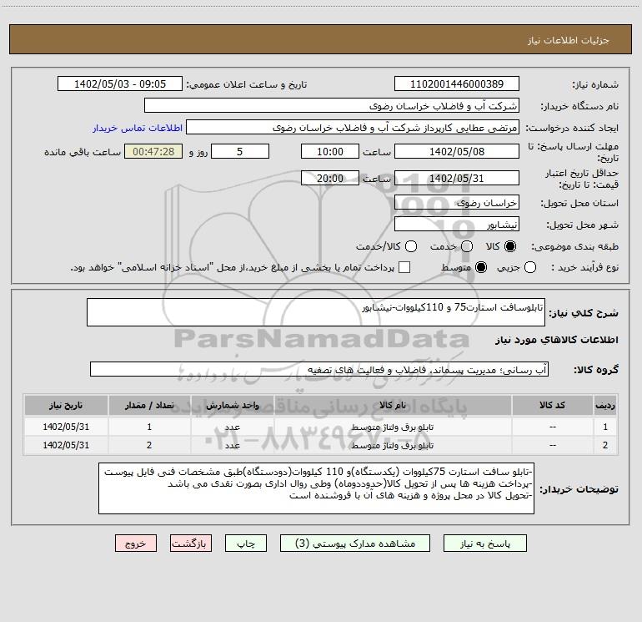Select the کالا/خدمت radio option
This screenshot has height=622, width=642.
coord(411,246)
